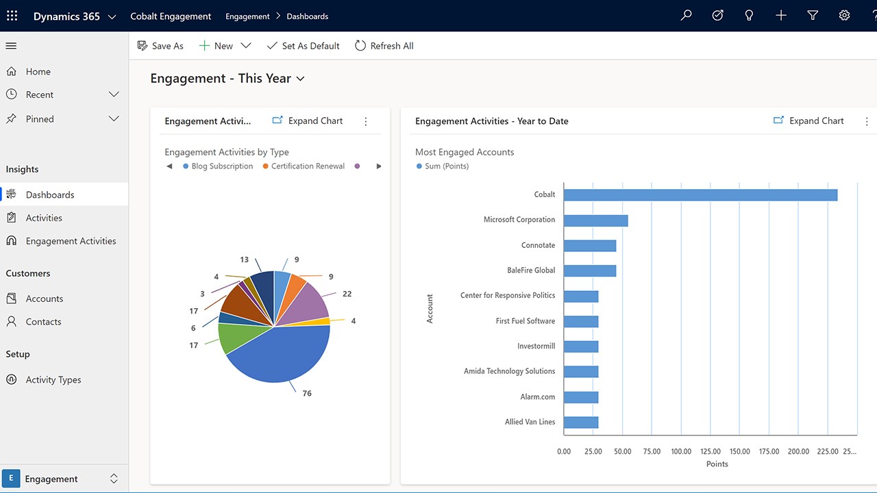Image resolution: width=877 pixels, height=493 pixels.
Task: Click the Sum (Points) legend dot
Action: (x=419, y=166)
